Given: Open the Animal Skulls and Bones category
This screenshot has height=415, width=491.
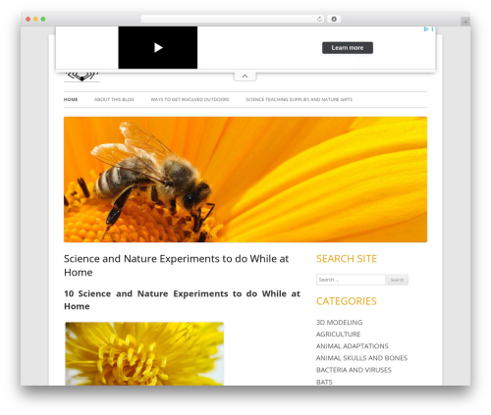Looking at the screenshot, I should (x=361, y=358).
